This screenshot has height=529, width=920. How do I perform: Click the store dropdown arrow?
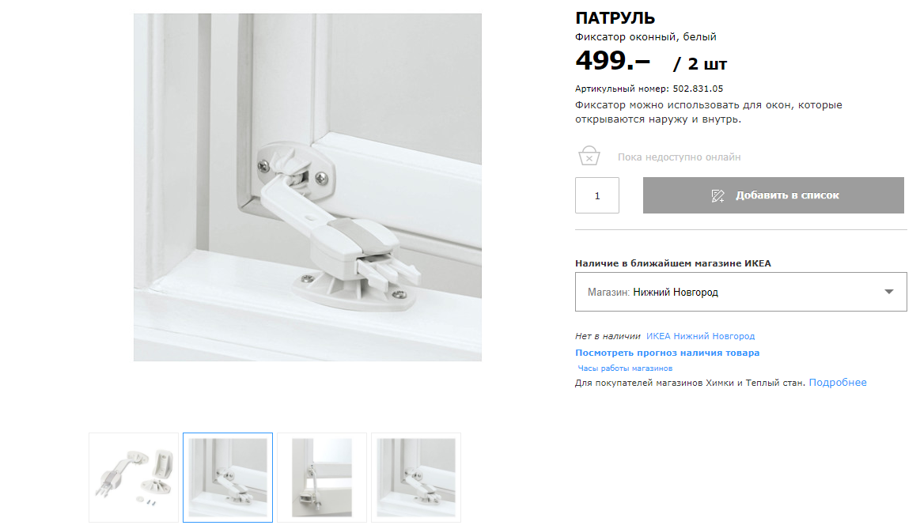(x=889, y=292)
